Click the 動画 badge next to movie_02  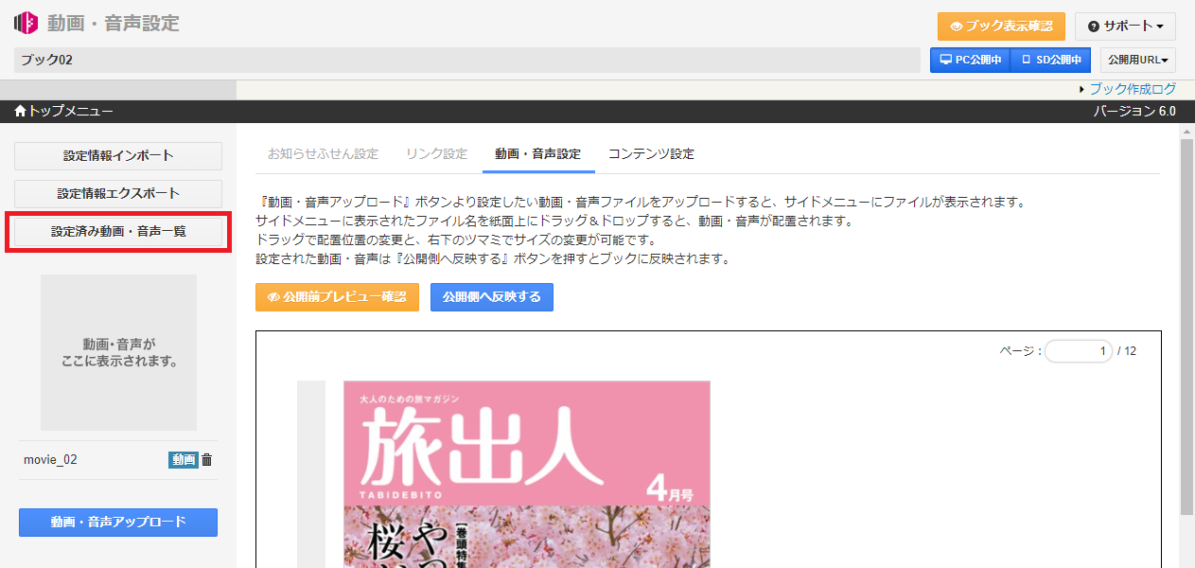coord(184,460)
